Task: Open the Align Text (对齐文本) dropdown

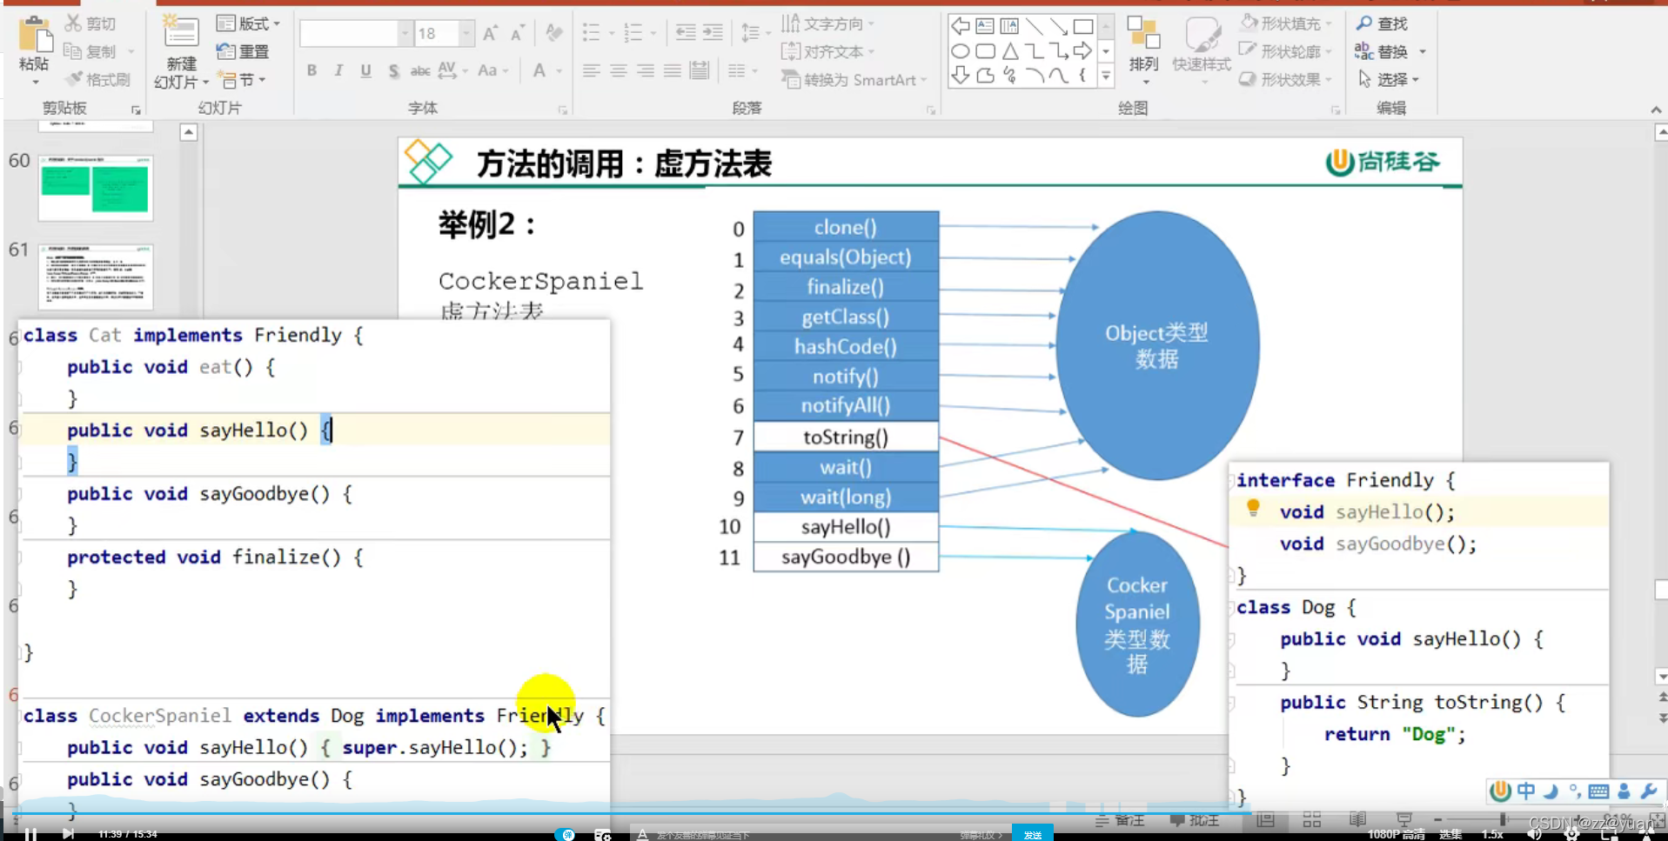Action: click(x=827, y=51)
